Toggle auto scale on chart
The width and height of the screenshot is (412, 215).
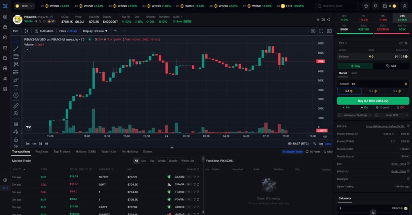click(x=328, y=144)
